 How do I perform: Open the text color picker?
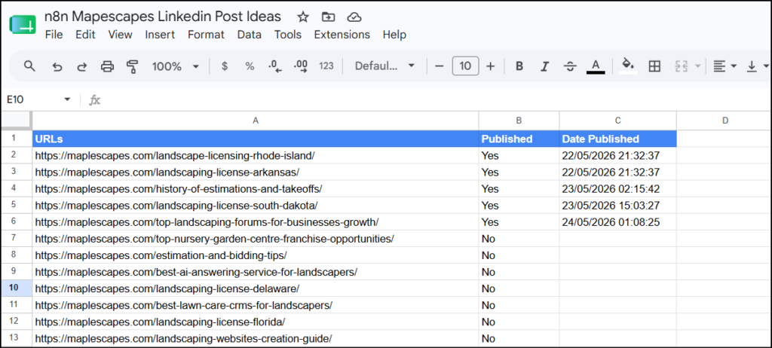pyautogui.click(x=596, y=66)
